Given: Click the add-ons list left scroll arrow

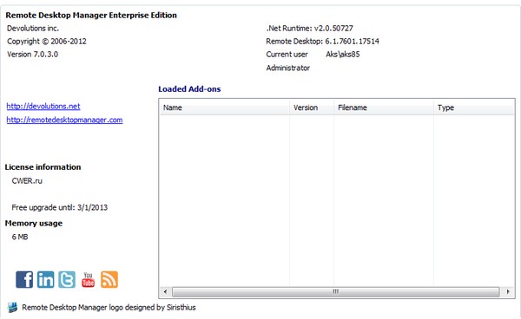Looking at the screenshot, I should point(165,292).
